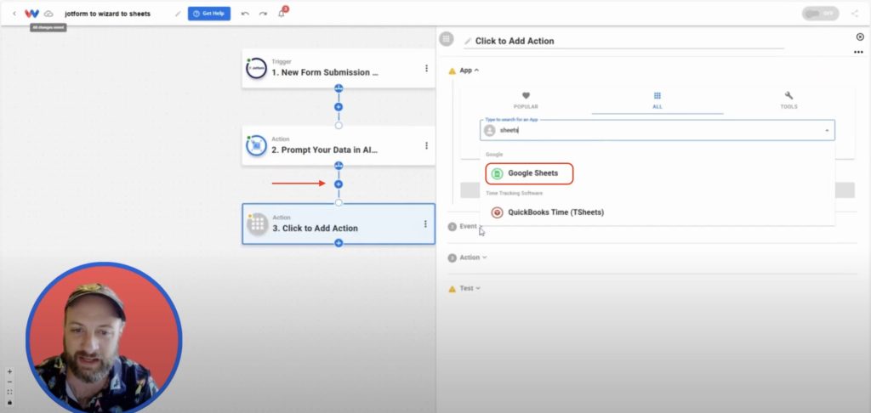
Task: Click the workflow title 'jotform to wizard to sheets'
Action: pyautogui.click(x=108, y=14)
